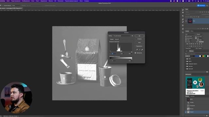Click the white input levels slider
Viewport: 209px width, 117px height.
click(x=132, y=52)
